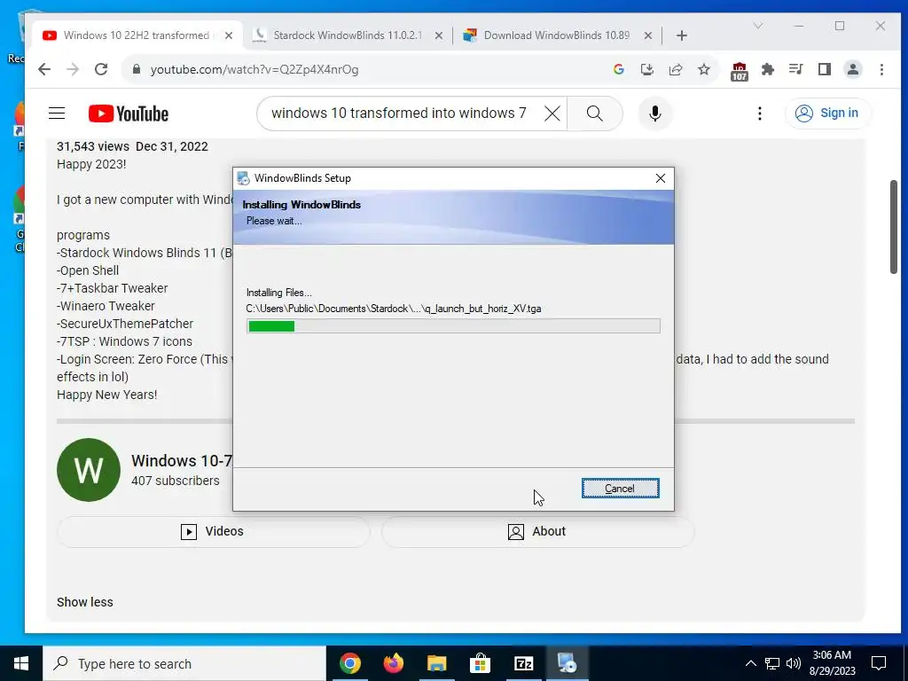Cancel the WindowBlinds installation
Image resolution: width=908 pixels, height=681 pixels.
[620, 489]
